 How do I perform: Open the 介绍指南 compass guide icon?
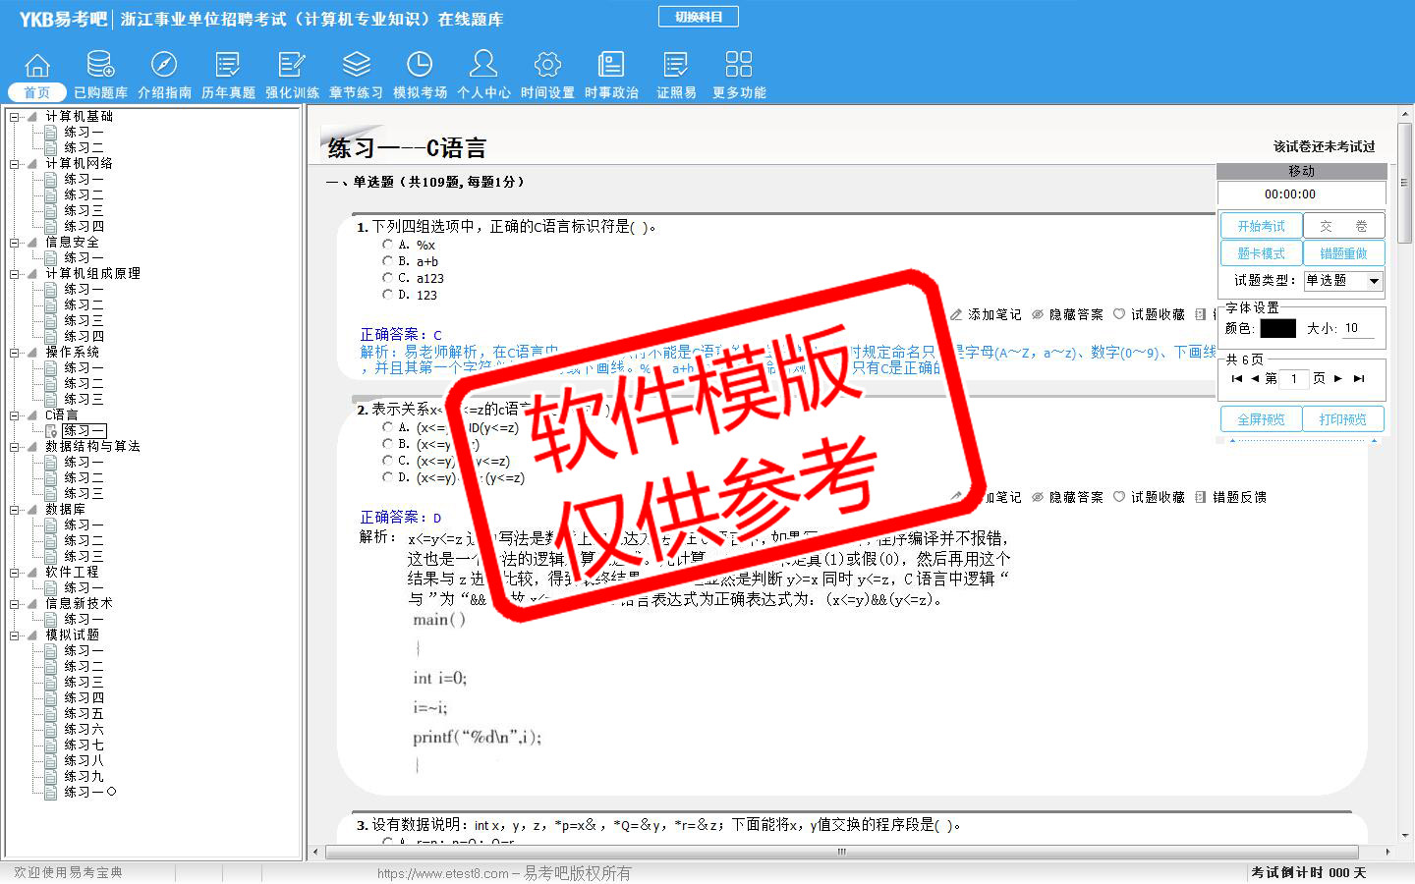click(164, 66)
